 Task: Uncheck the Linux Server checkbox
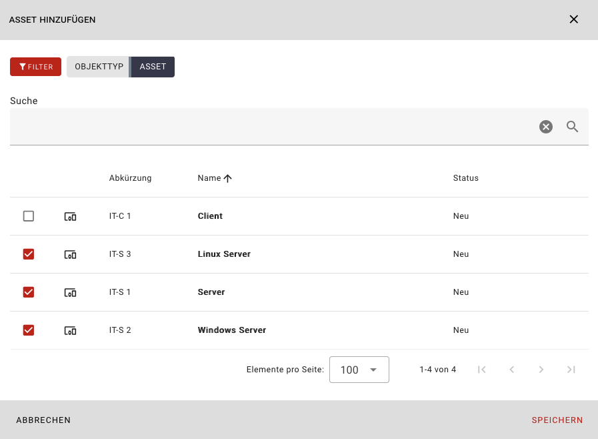[x=29, y=254]
